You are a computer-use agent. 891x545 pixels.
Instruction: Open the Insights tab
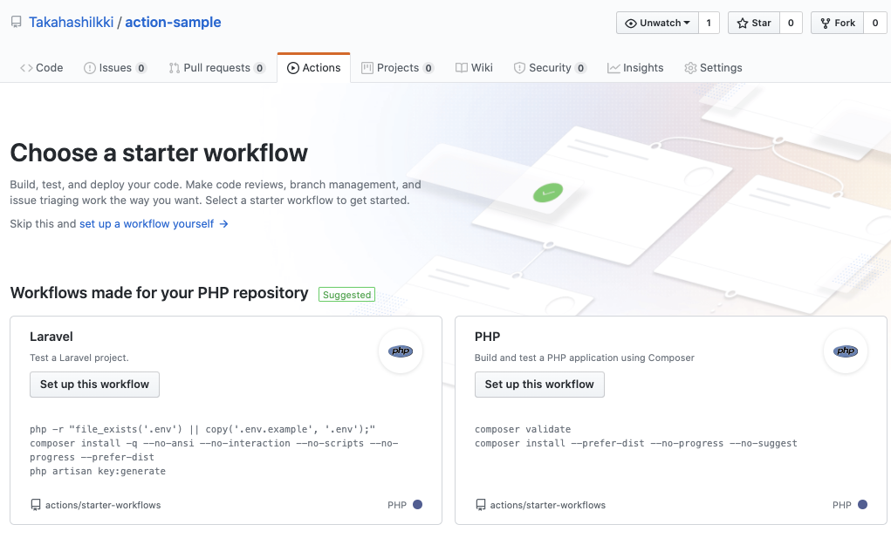pos(635,67)
